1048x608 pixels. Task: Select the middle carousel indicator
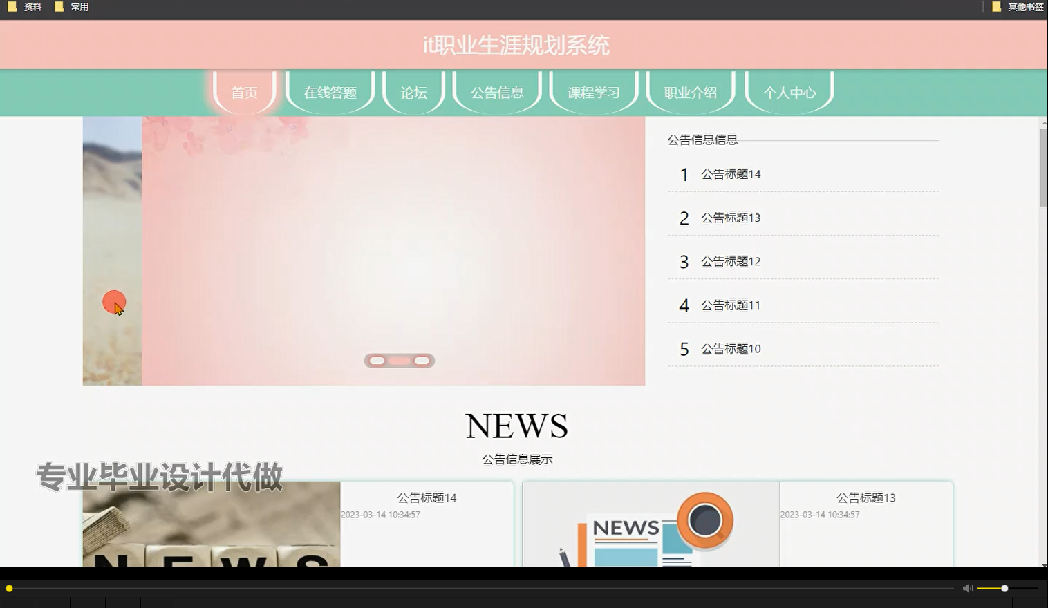pyautogui.click(x=400, y=360)
